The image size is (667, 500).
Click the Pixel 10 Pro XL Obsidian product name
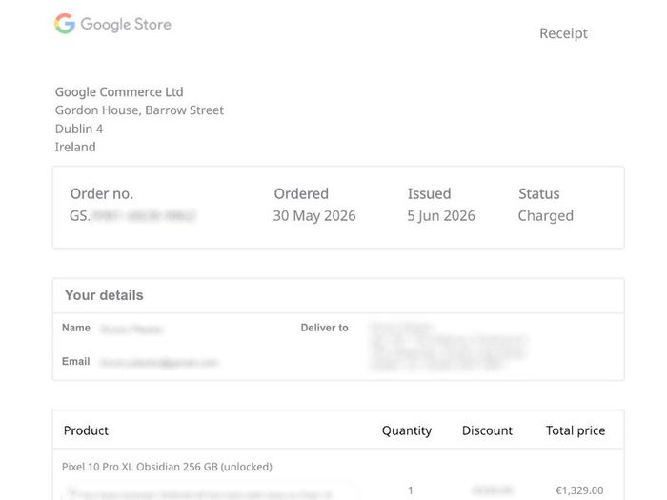[167, 467]
